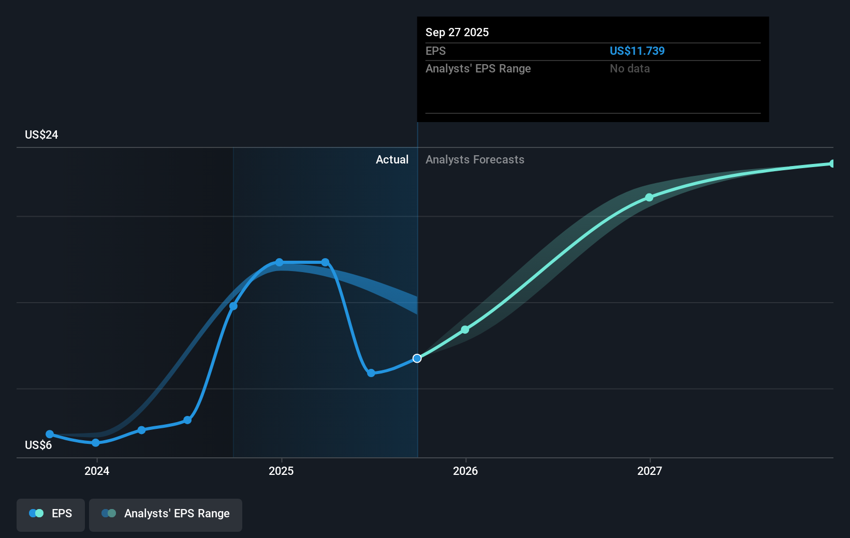
Task: Click the 2024 axis label
Action: click(96, 471)
